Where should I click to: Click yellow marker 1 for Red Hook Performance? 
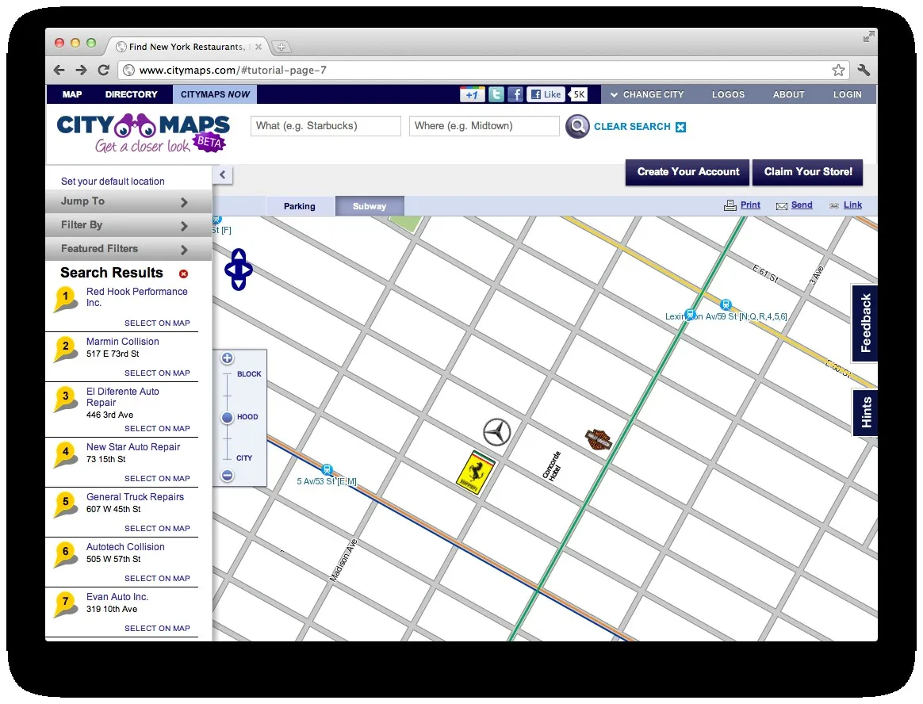65,298
